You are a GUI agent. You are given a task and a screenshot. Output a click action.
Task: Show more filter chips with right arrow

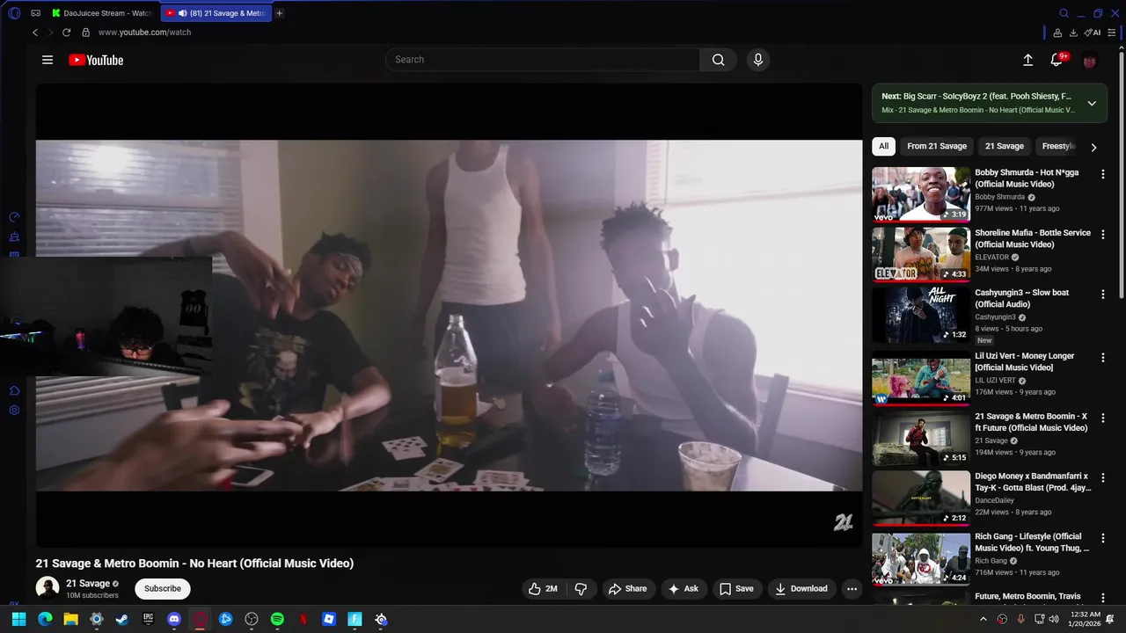[x=1093, y=147]
